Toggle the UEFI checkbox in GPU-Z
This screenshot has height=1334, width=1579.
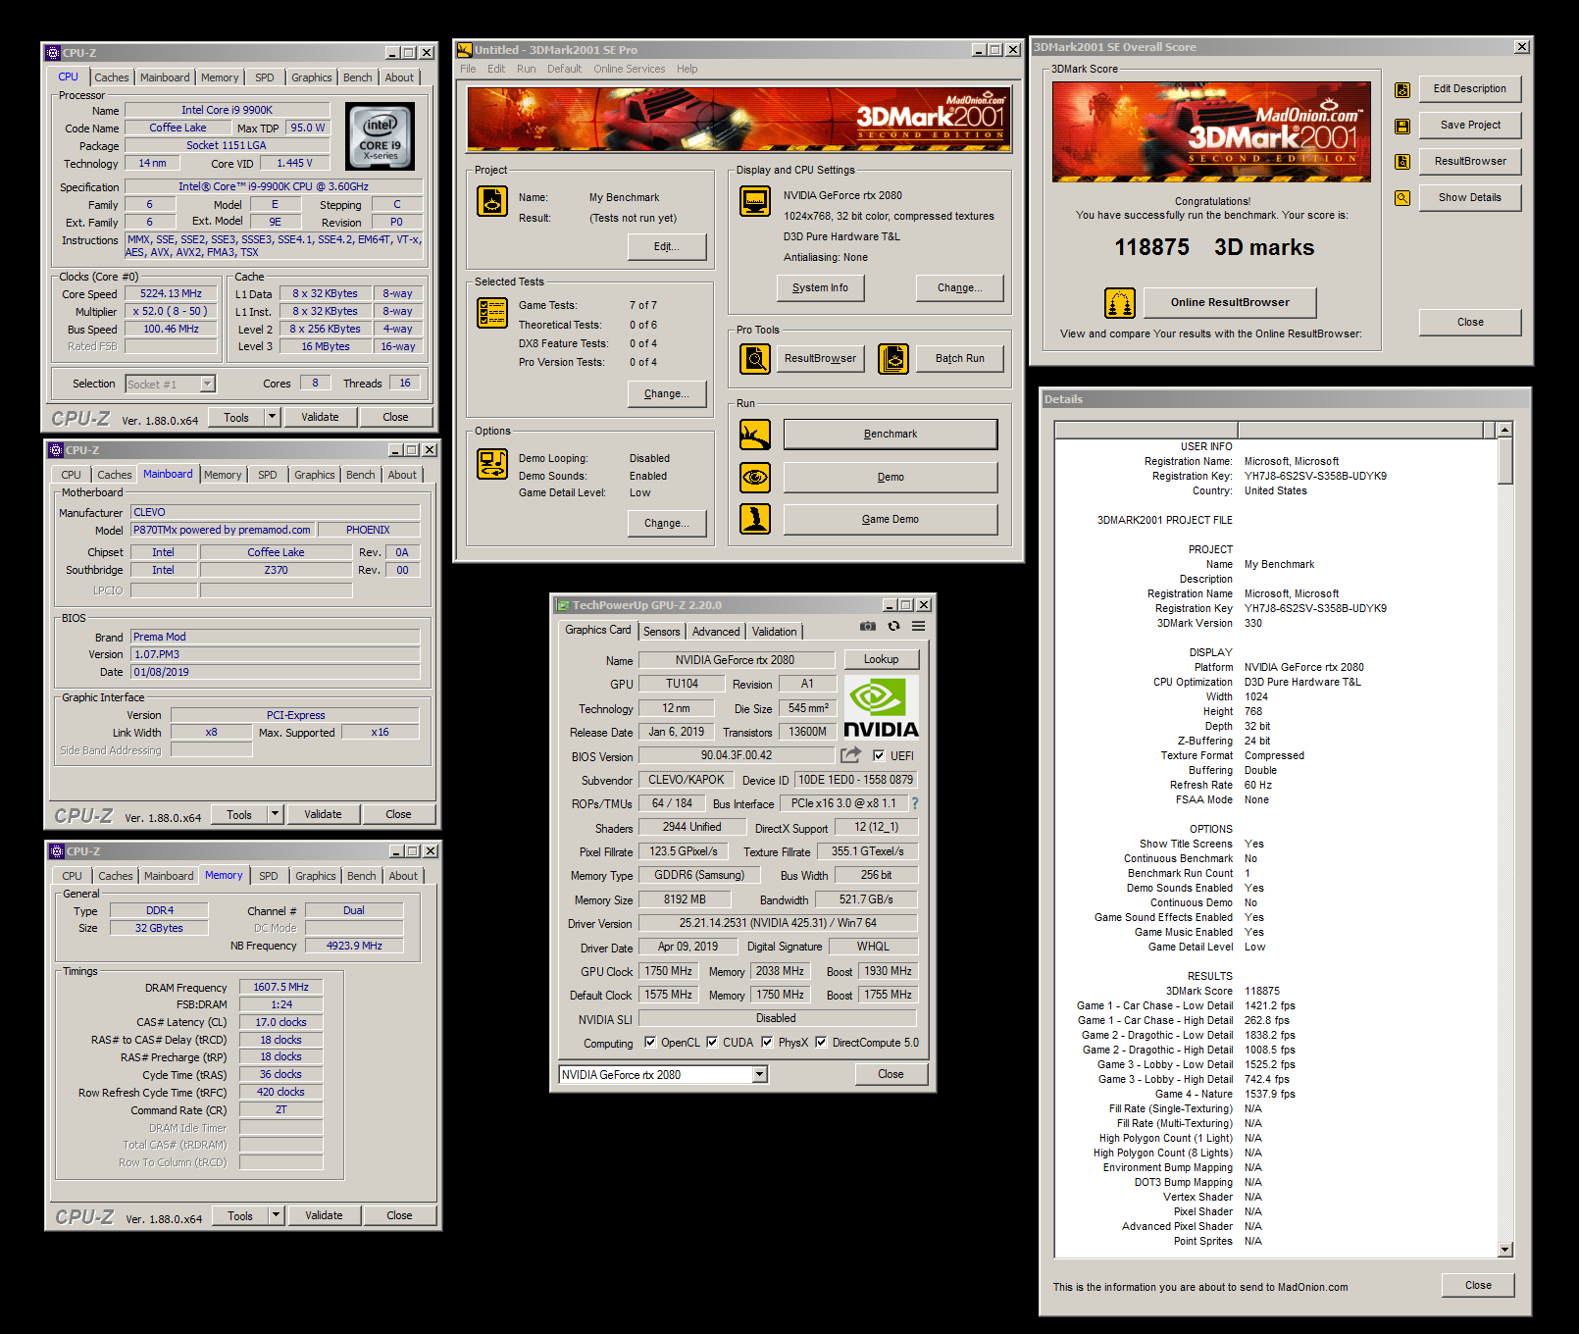879,755
